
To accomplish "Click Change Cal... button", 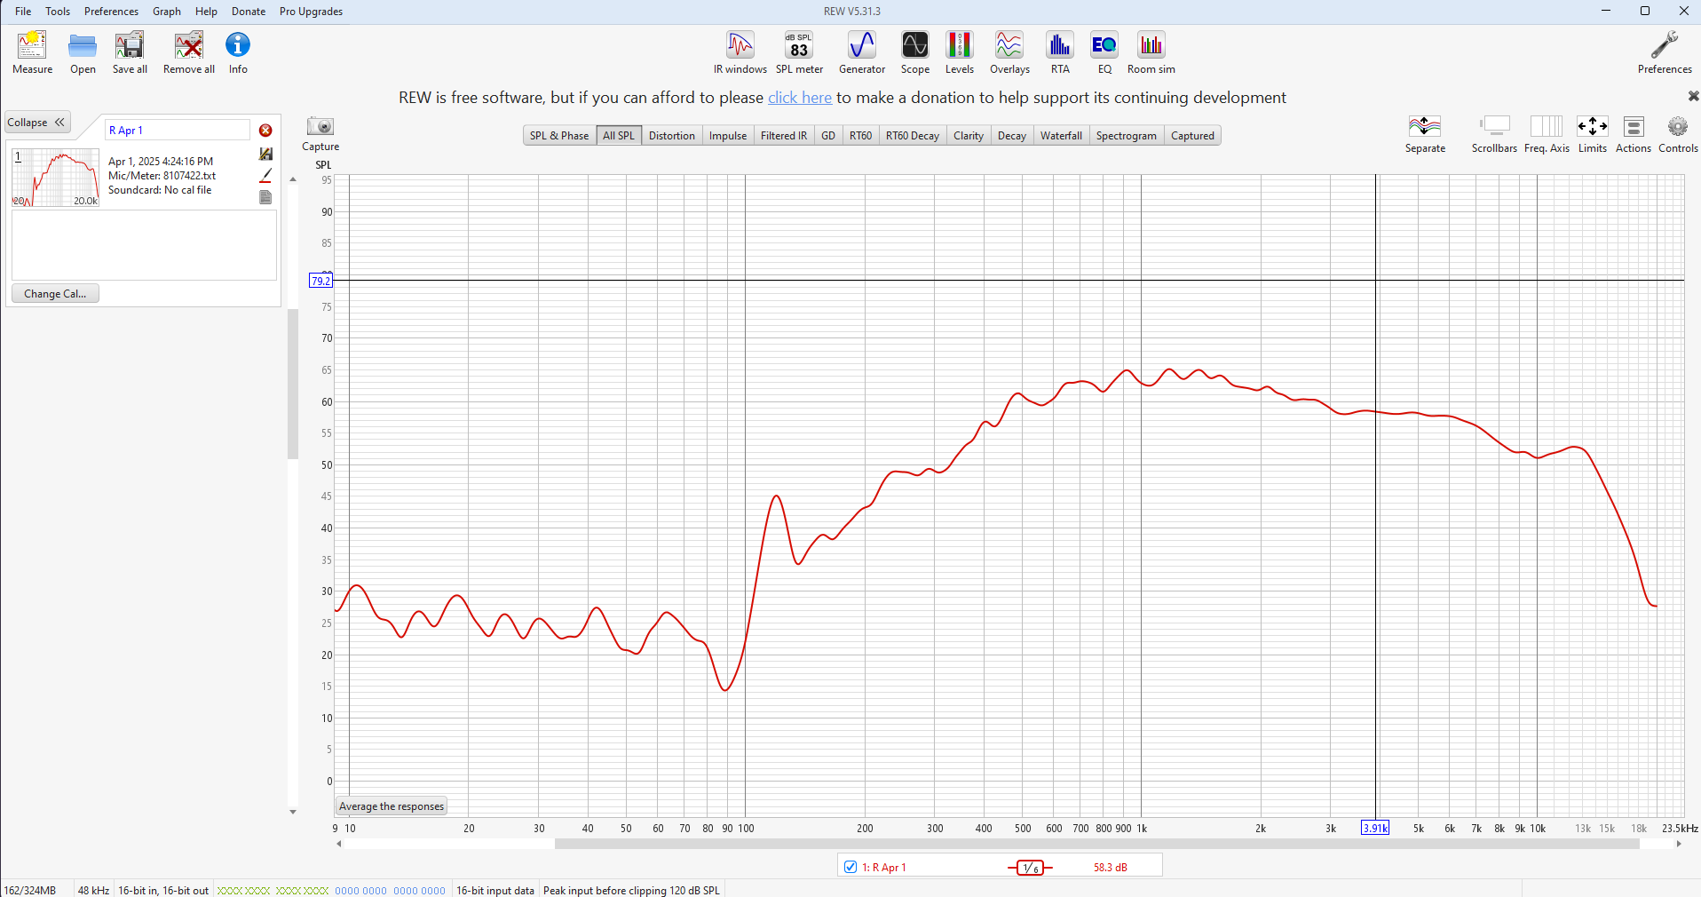I will [55, 294].
